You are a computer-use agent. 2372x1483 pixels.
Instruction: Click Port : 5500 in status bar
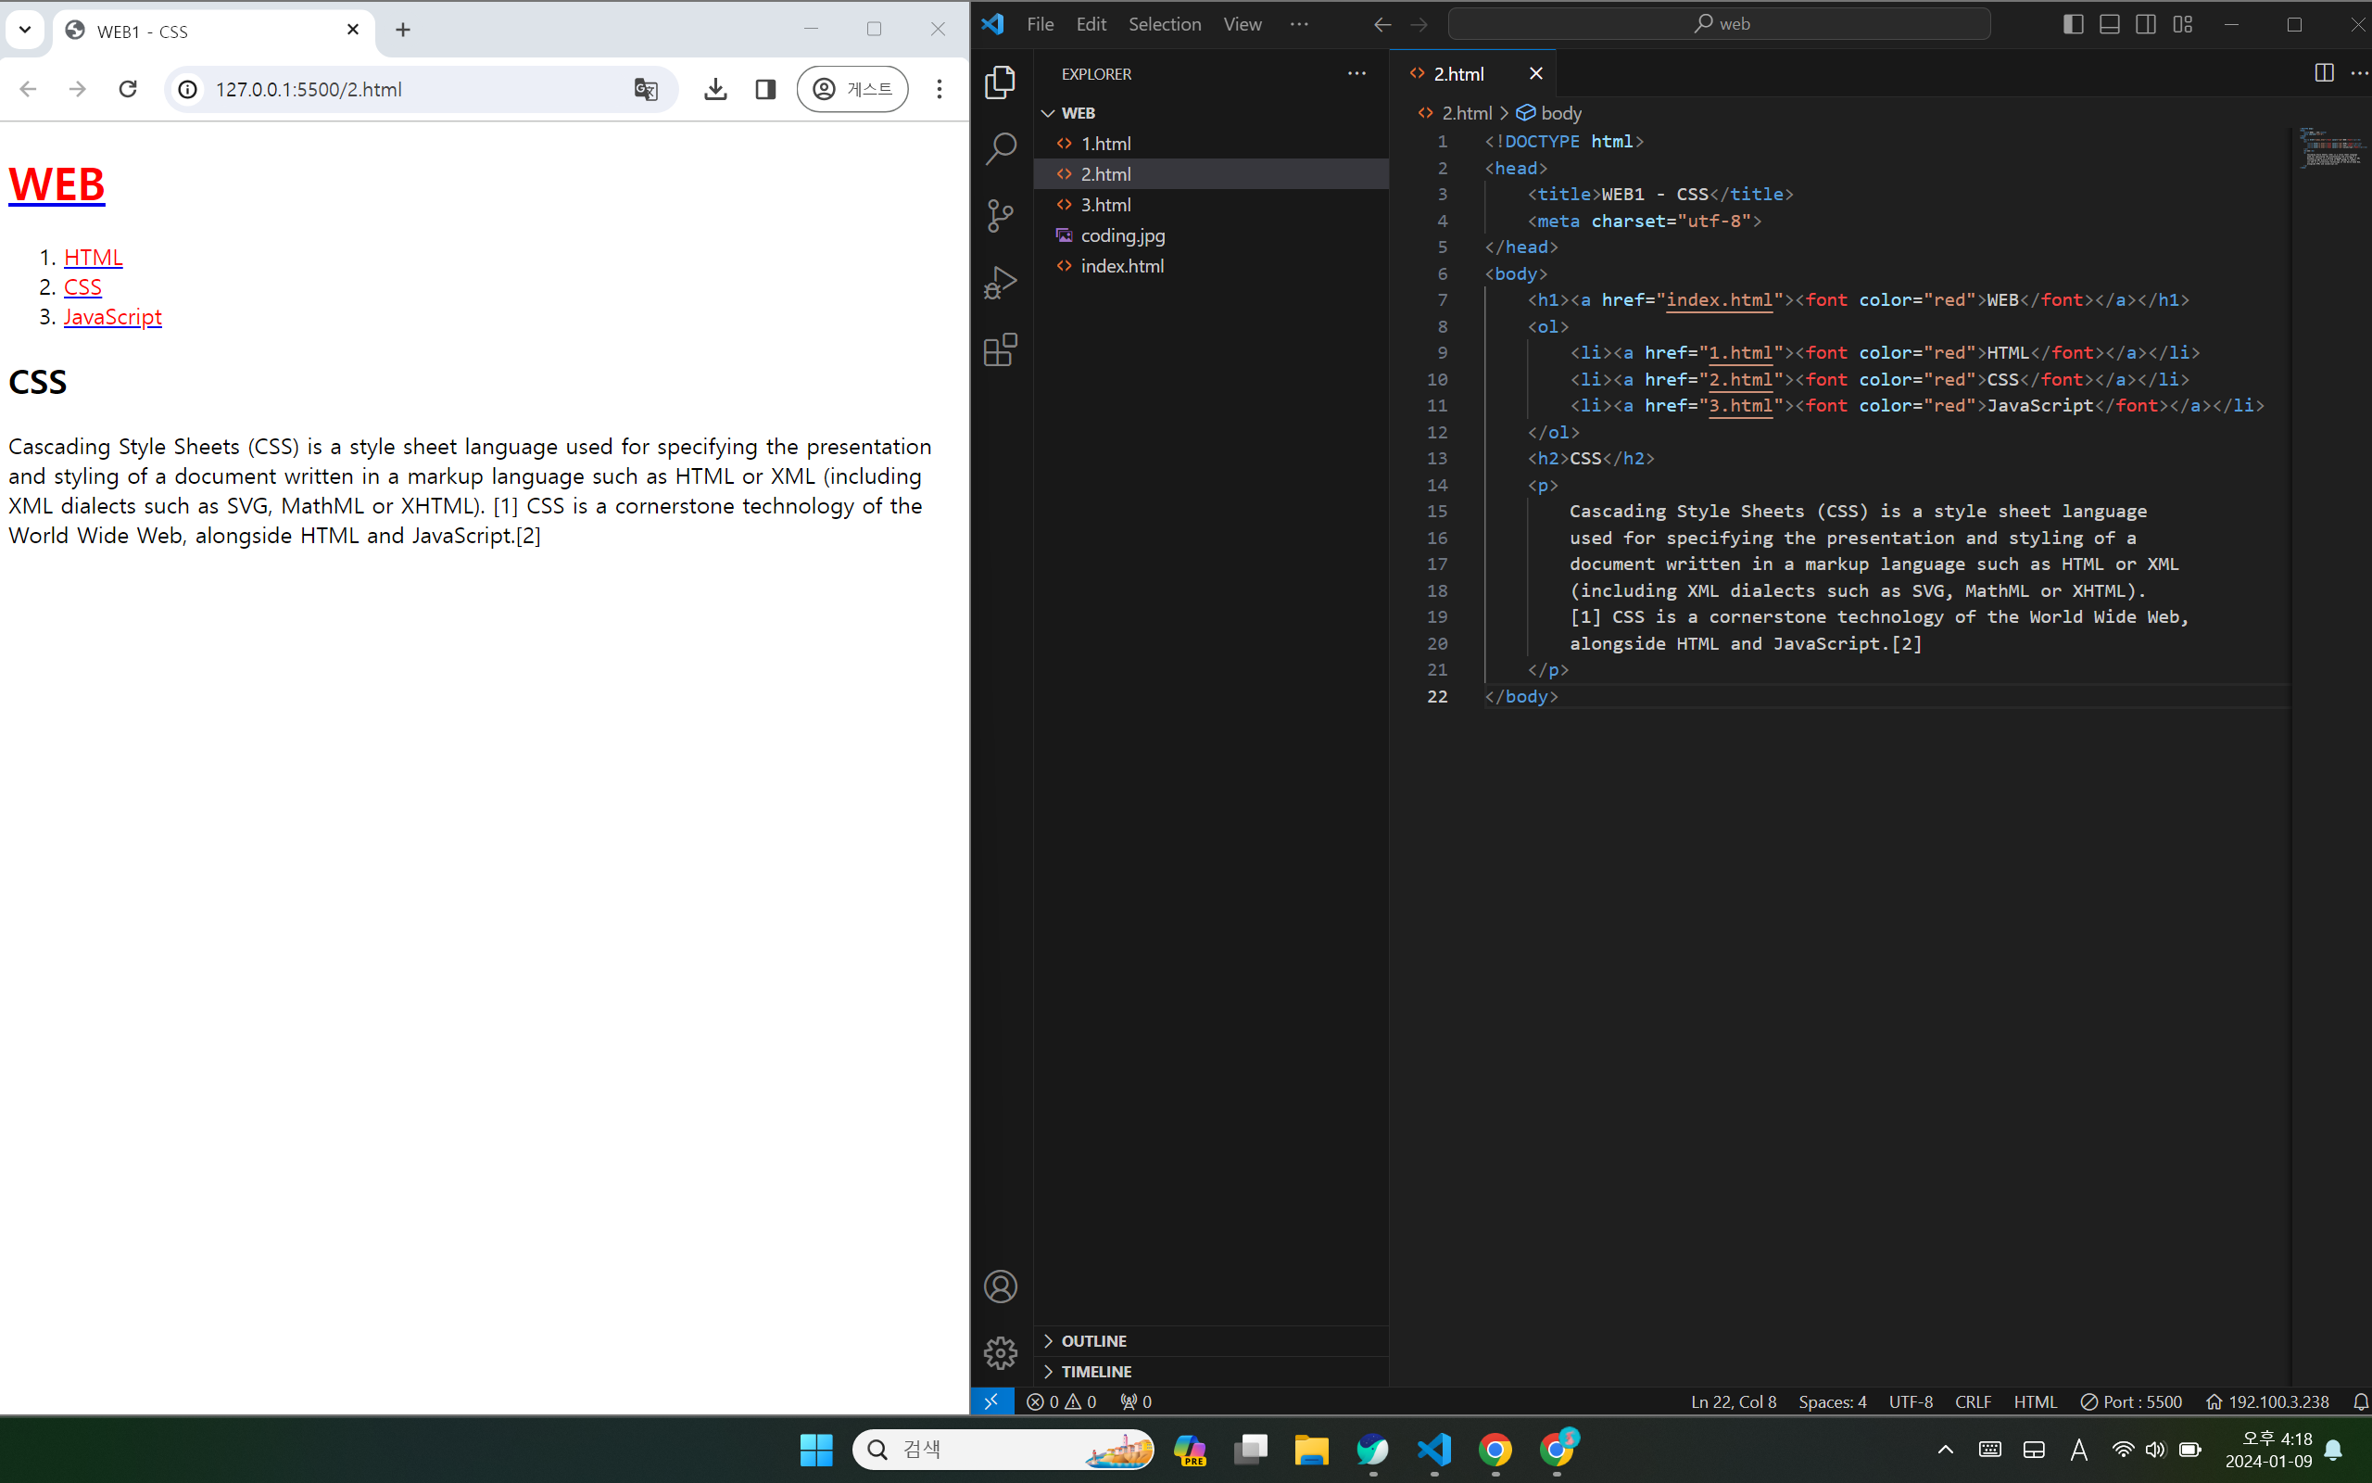(x=2131, y=1401)
